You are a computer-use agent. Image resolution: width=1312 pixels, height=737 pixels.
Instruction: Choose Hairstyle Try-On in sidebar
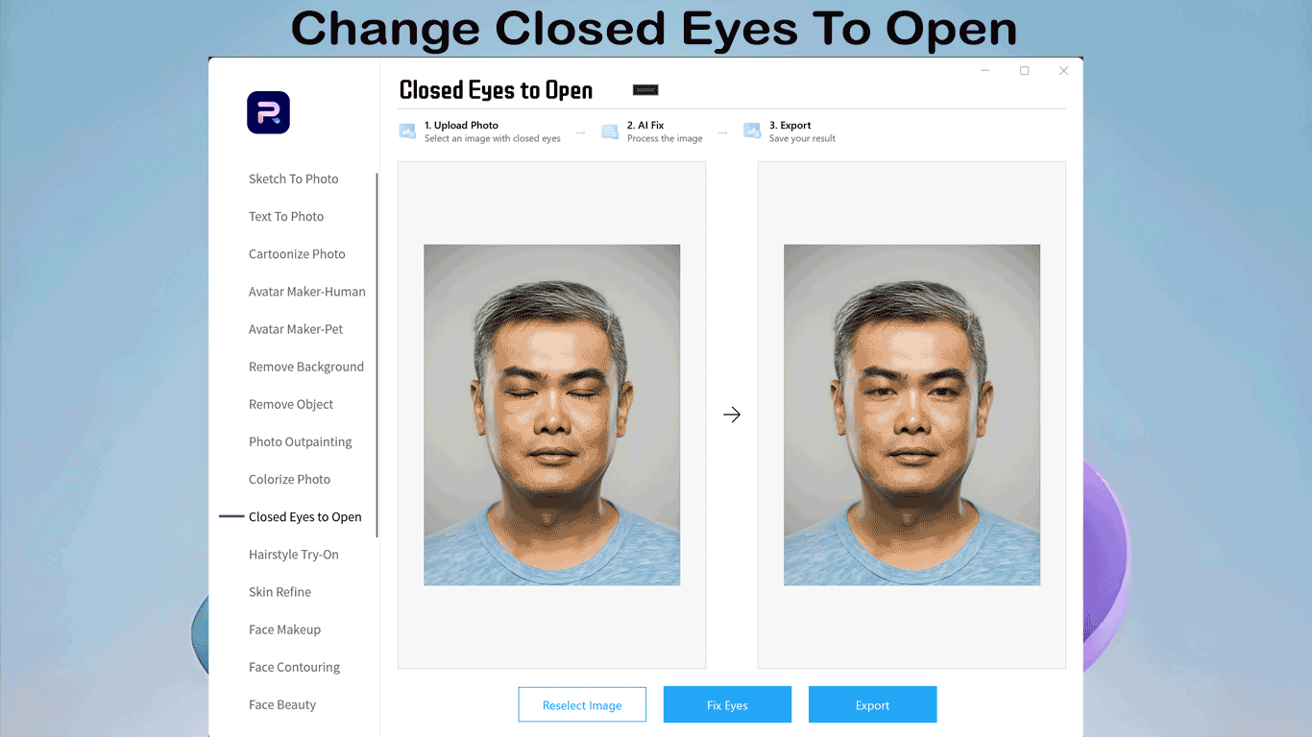293,555
